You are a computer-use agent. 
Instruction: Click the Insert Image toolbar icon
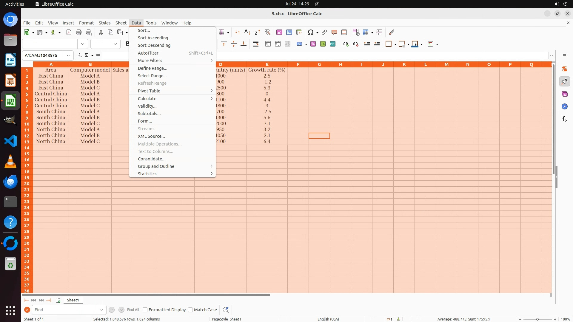tap(279, 32)
